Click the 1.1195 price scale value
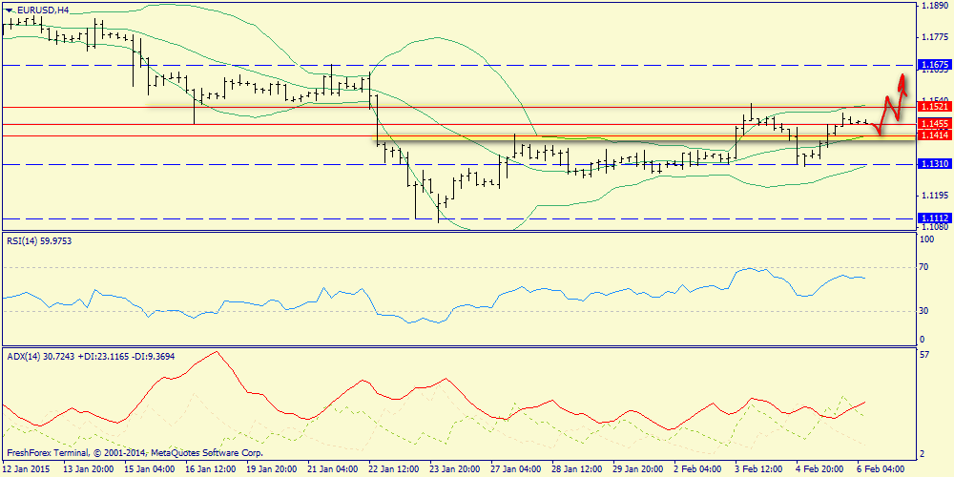 (936, 196)
